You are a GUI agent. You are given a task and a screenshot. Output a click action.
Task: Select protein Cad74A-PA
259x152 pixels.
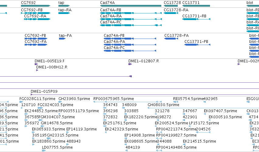pyautogui.click(x=114, y=42)
